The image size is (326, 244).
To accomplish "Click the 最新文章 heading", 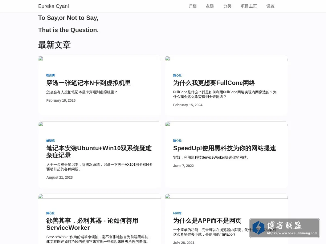I will point(54,45).
